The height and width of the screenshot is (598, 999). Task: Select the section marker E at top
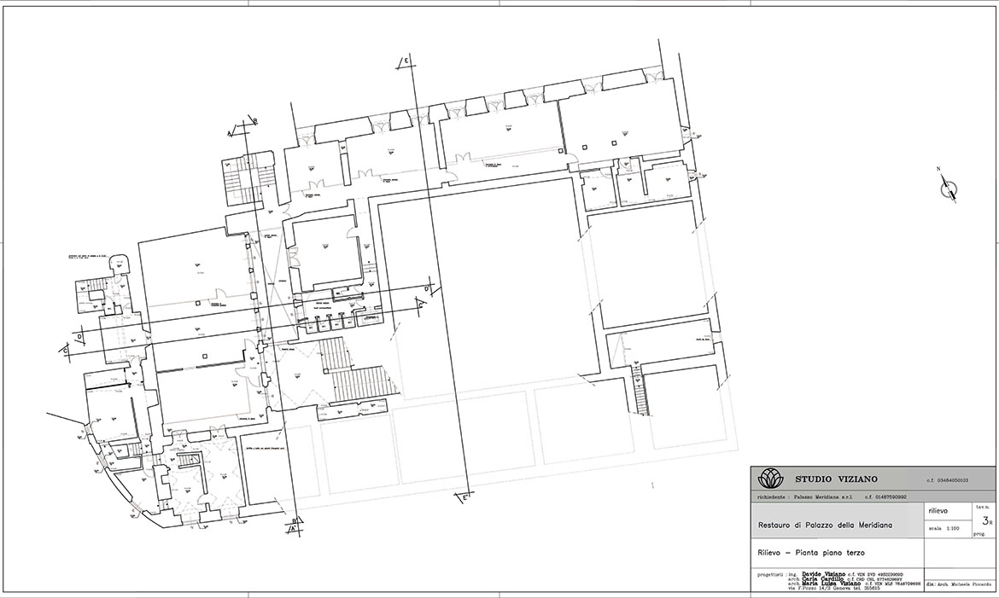pyautogui.click(x=407, y=61)
